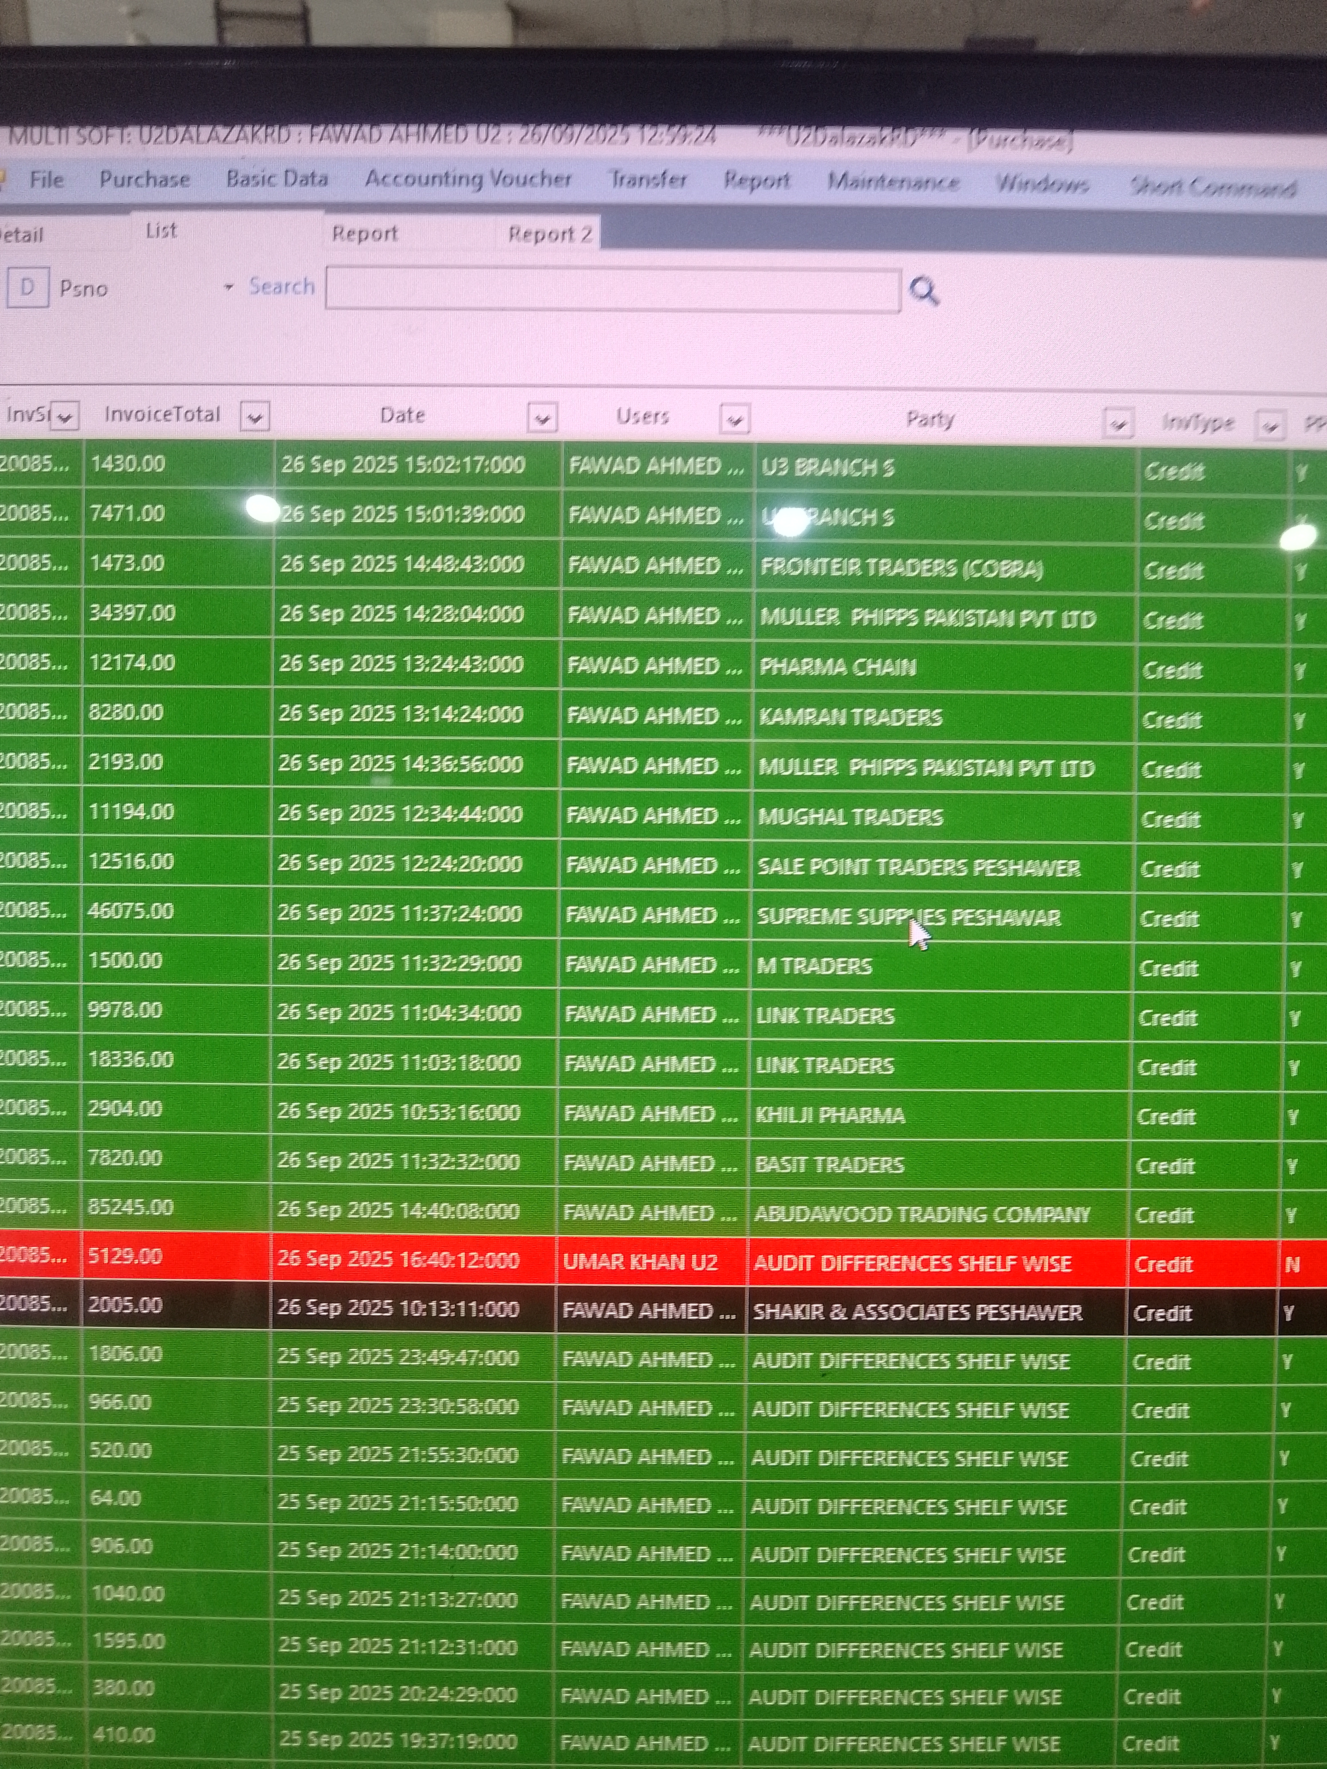Open the Purchase menu
This screenshot has width=1327, height=1769.
point(145,179)
